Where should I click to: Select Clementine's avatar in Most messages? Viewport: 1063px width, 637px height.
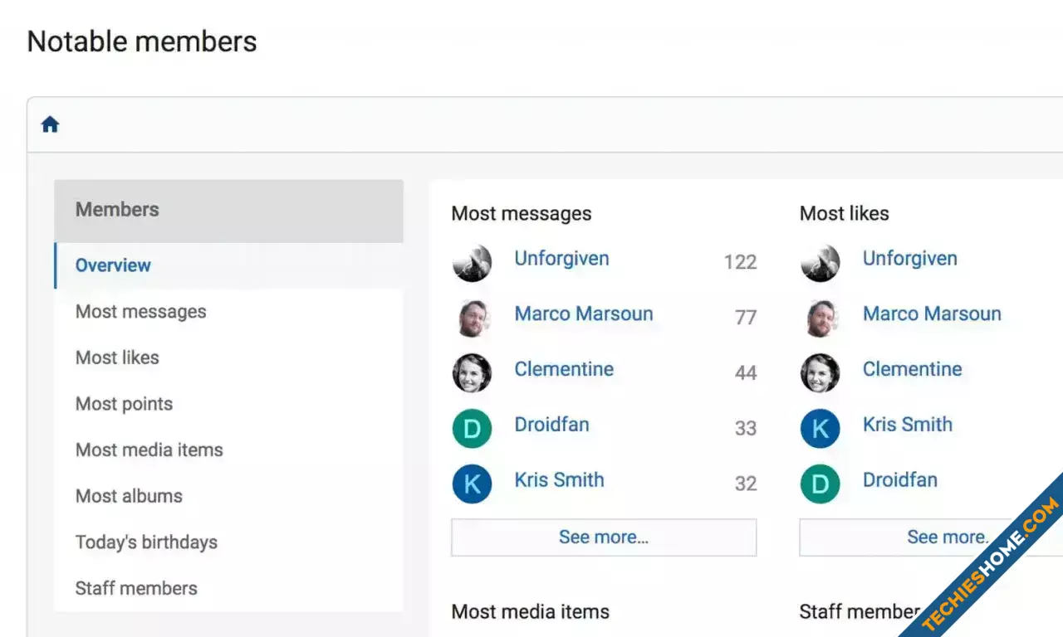tap(472, 373)
